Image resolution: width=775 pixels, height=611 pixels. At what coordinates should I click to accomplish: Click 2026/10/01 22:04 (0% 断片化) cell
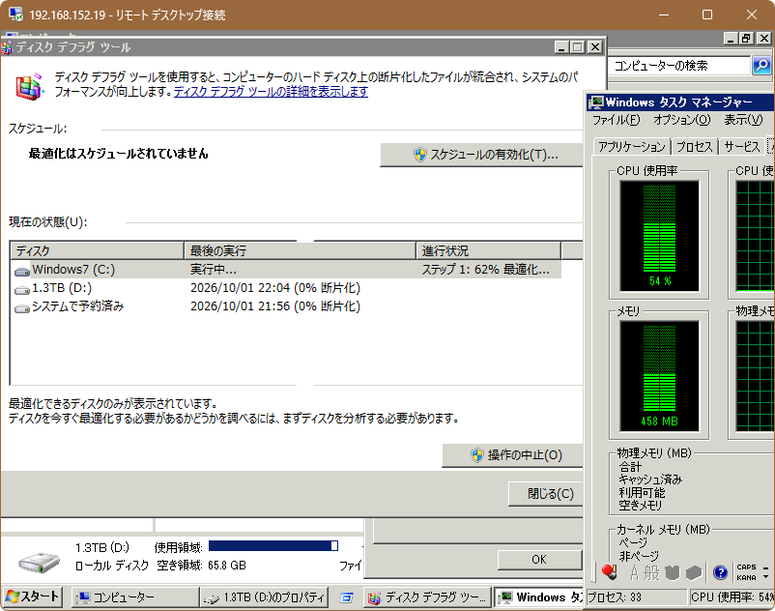coord(275,288)
